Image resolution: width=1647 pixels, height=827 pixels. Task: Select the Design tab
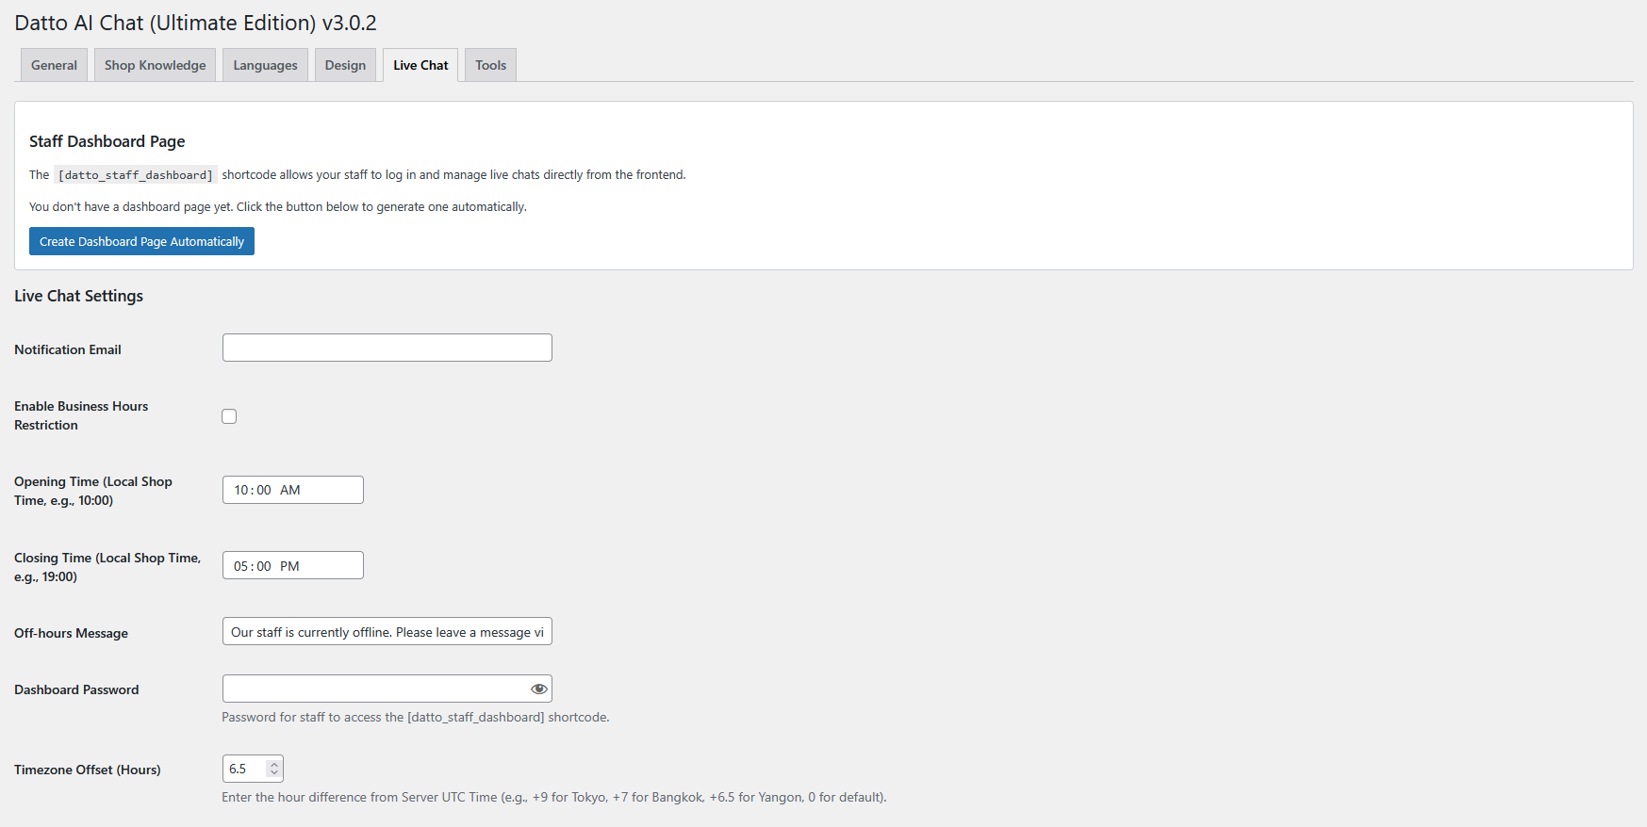[x=345, y=65]
